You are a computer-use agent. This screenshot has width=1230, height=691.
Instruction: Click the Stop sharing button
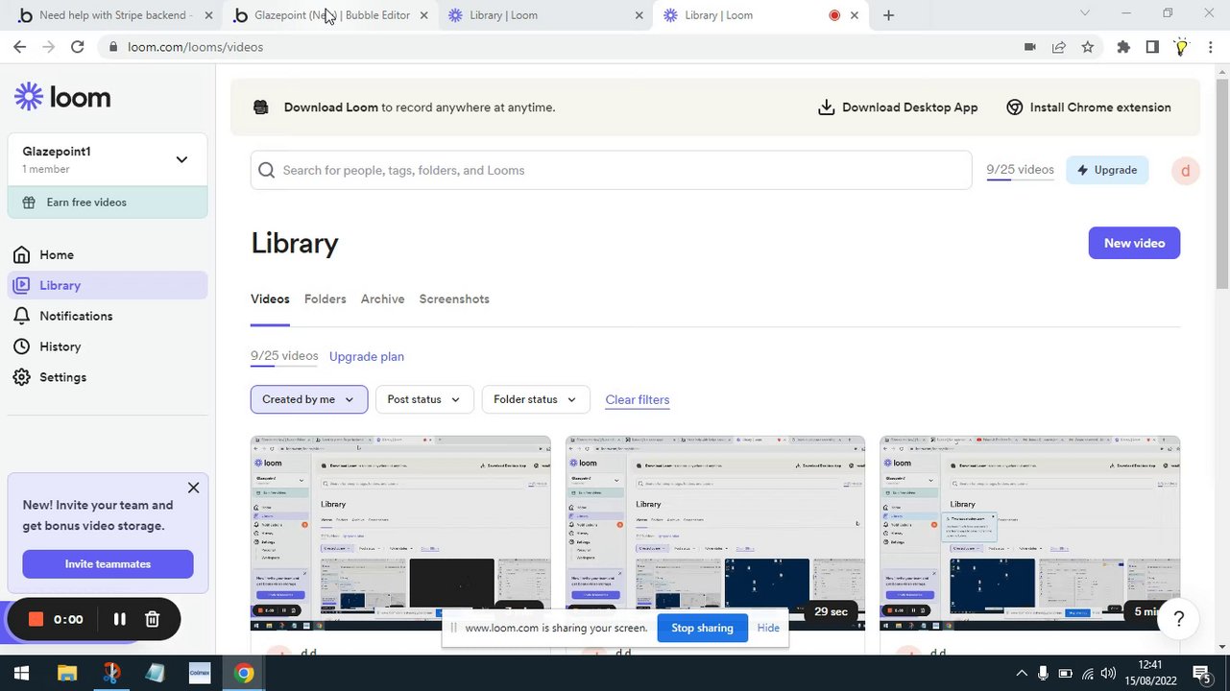pyautogui.click(x=702, y=628)
